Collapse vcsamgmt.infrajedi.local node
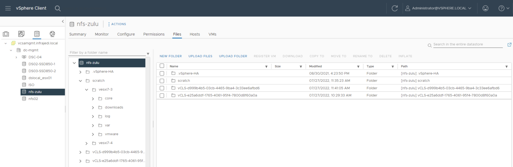The height and width of the screenshot is (167, 513). pos(6,43)
